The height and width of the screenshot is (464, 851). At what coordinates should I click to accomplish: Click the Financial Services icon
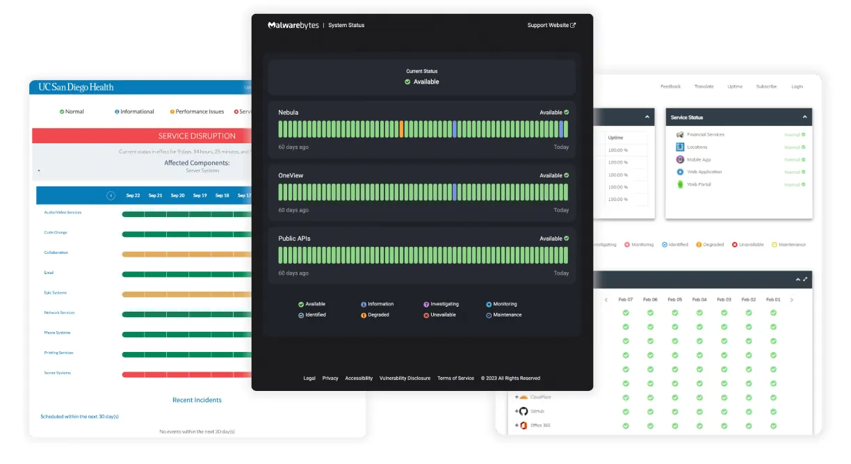pyautogui.click(x=679, y=134)
